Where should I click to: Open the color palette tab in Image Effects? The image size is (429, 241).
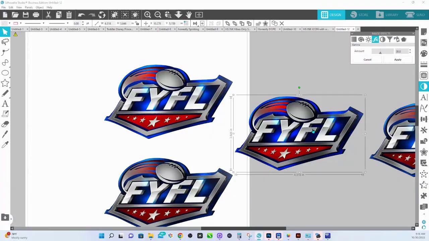361,39
